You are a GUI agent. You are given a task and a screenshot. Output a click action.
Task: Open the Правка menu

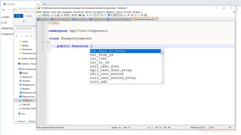click(x=46, y=12)
